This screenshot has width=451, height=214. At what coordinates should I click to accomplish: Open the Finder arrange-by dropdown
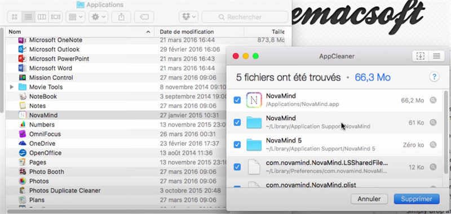[76, 17]
